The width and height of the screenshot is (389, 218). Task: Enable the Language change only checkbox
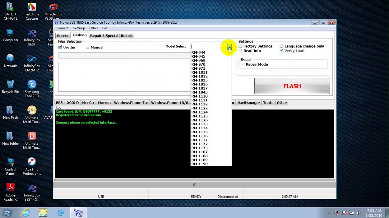click(x=281, y=46)
